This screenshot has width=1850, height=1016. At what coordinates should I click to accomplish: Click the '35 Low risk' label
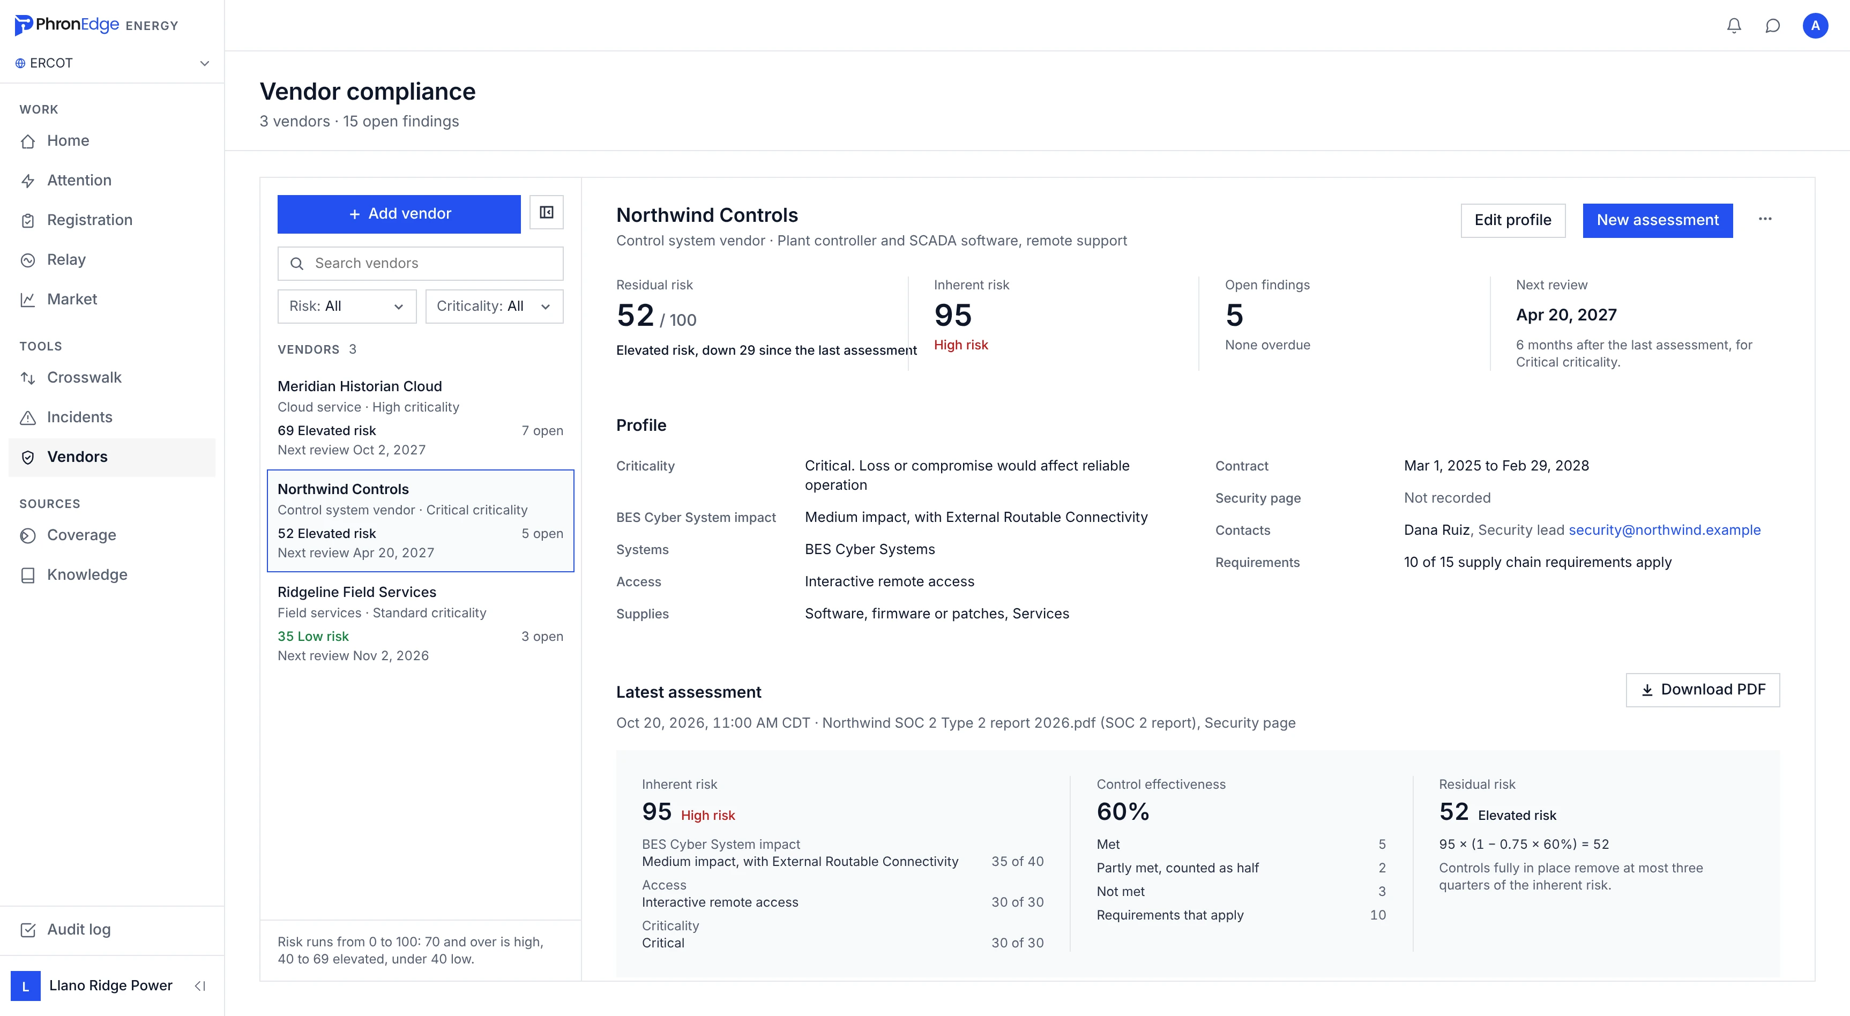[313, 636]
